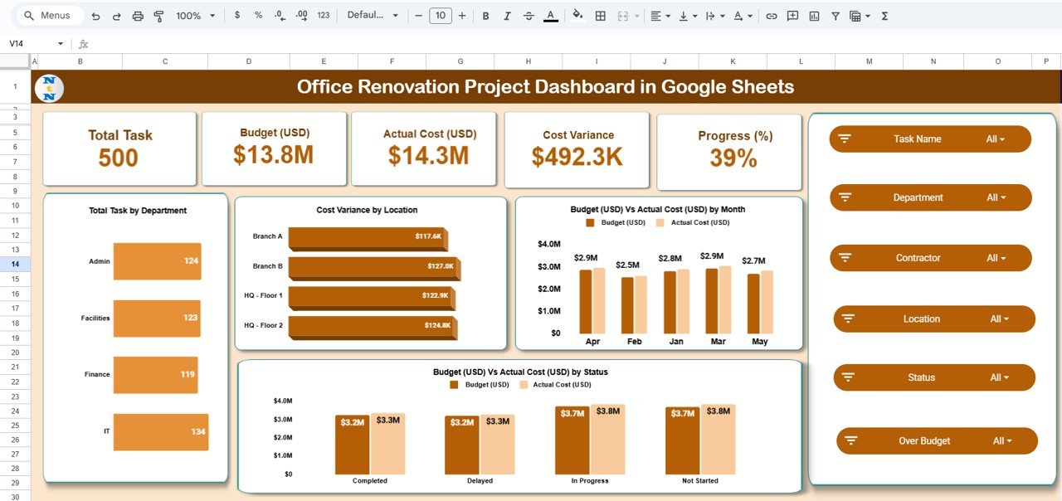The height and width of the screenshot is (501, 1062).
Task: Open the Functions sigma icon
Action: (884, 16)
